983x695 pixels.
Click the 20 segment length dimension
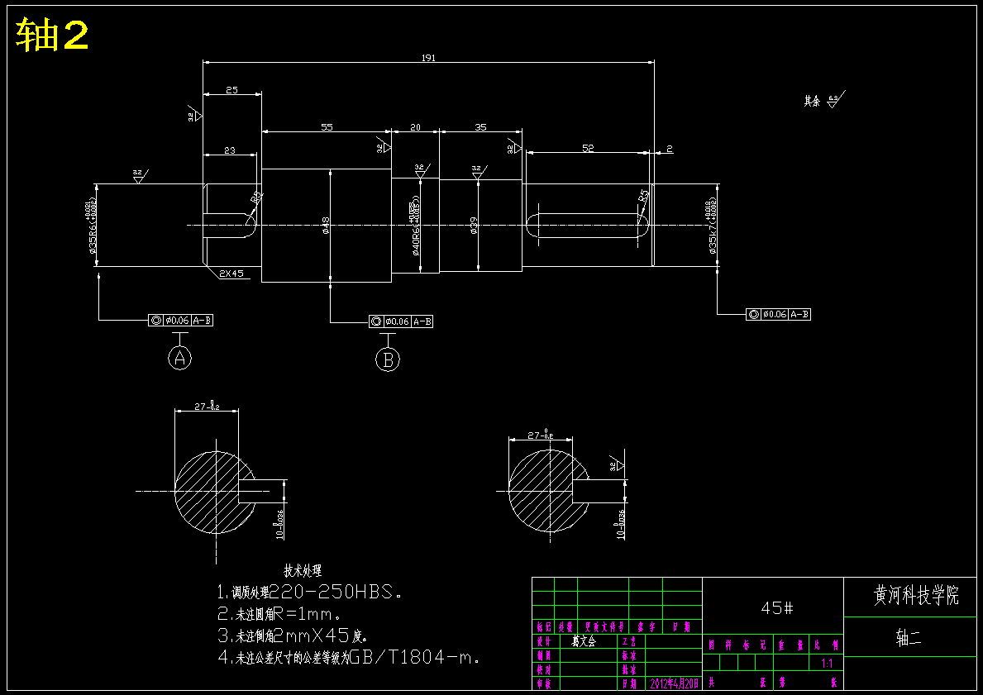(415, 127)
